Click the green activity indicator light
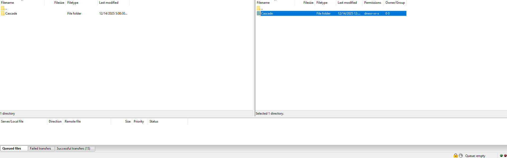 (x=501, y=156)
